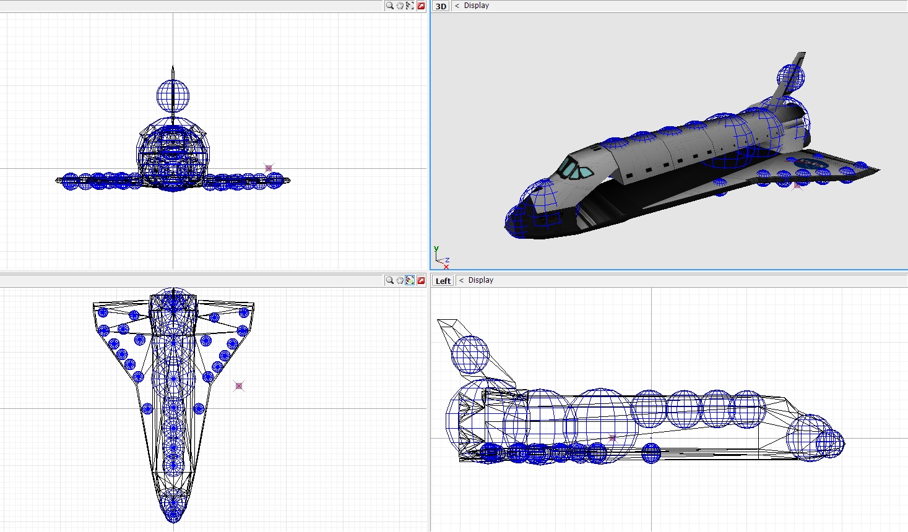
Task: Open the Display menu of the Left viewport
Action: [x=481, y=280]
